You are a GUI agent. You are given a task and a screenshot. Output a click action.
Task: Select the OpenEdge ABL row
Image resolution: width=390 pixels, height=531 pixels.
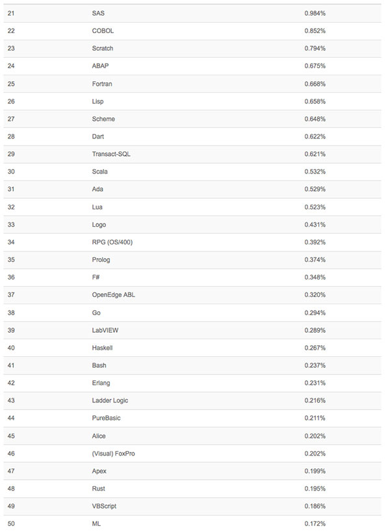[192, 295]
